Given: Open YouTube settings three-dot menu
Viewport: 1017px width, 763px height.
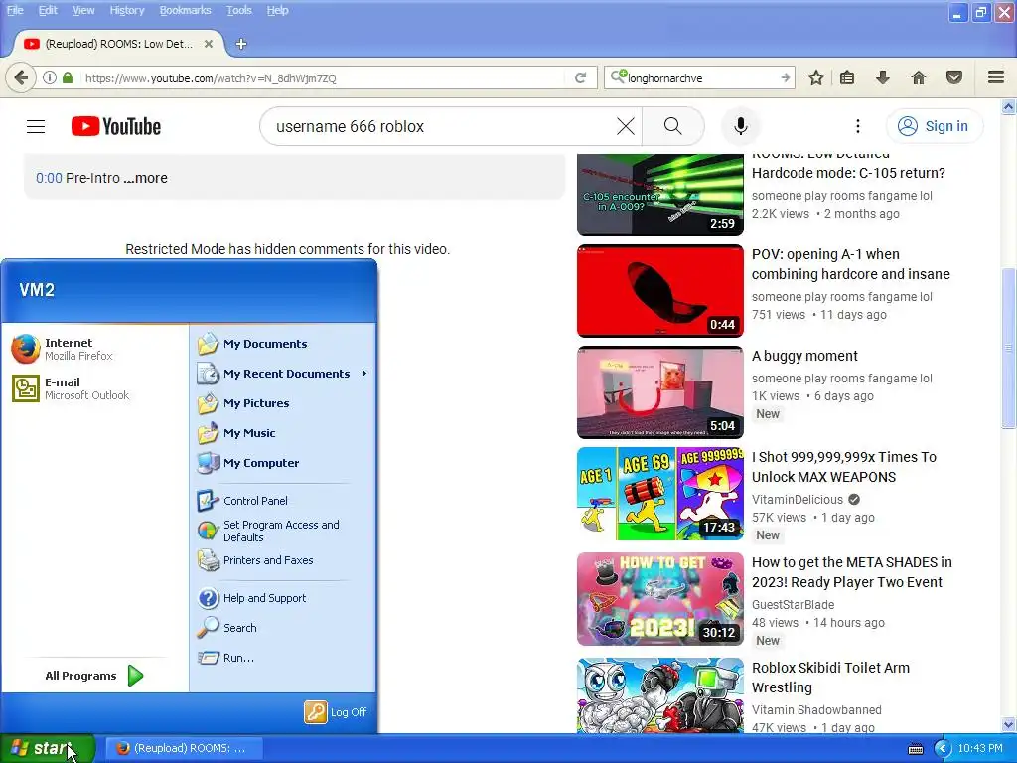Looking at the screenshot, I should pyautogui.click(x=857, y=126).
